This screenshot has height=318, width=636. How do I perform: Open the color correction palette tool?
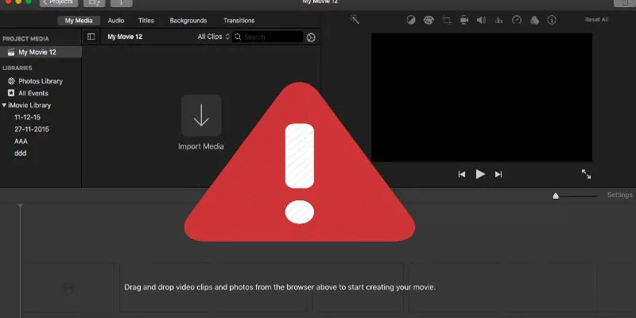[429, 20]
